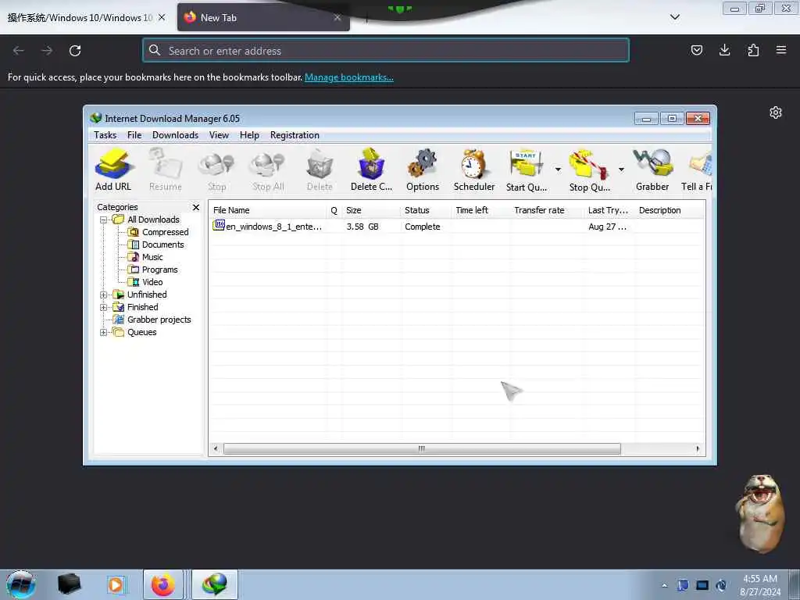Reload the Firefox page
The width and height of the screenshot is (800, 600).
click(x=75, y=51)
